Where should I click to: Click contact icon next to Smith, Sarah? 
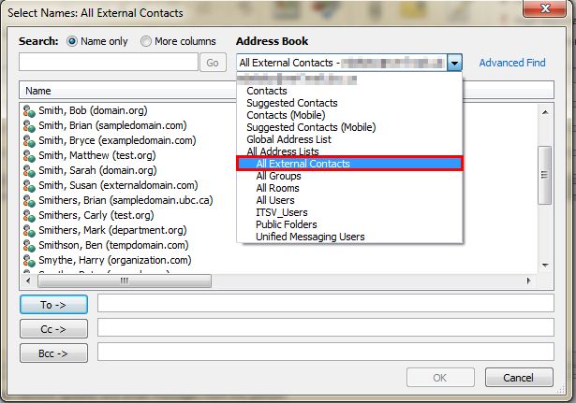click(28, 170)
